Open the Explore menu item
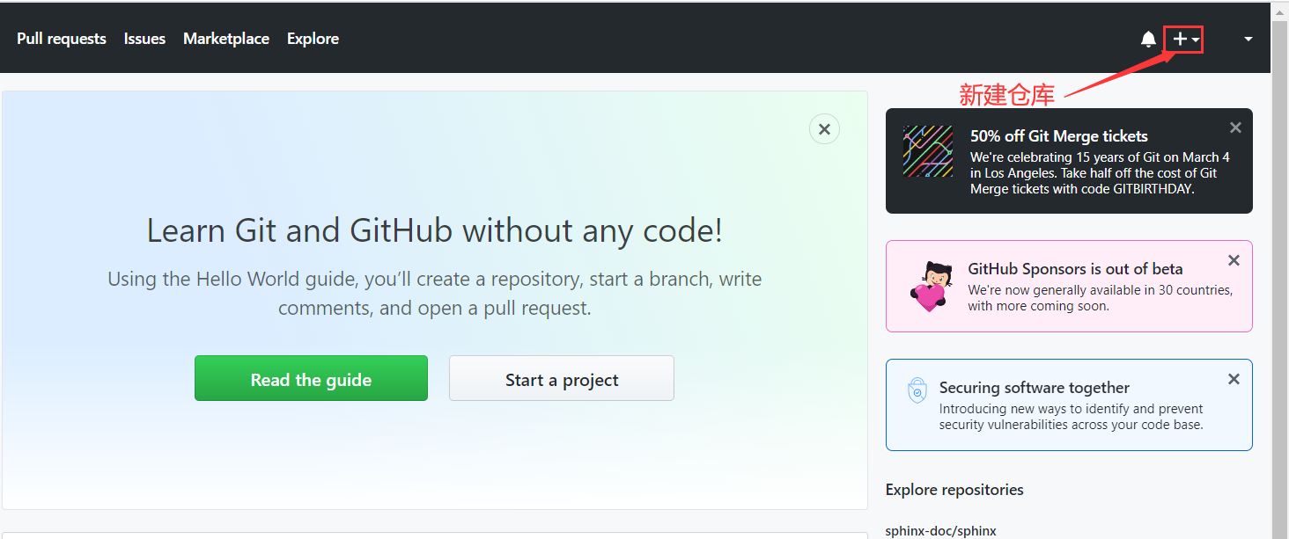This screenshot has height=539, width=1289. tap(313, 39)
